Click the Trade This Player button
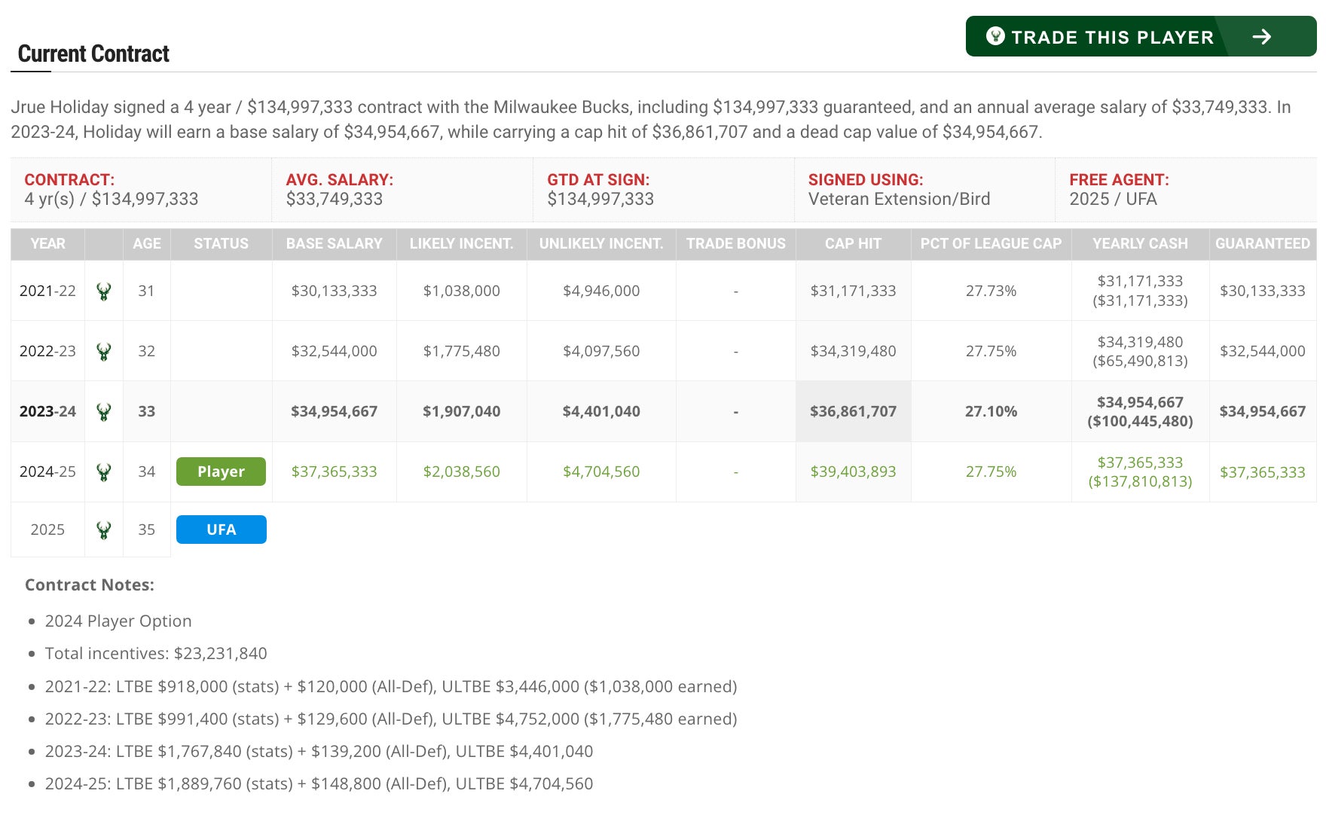Viewport: 1326px width, 818px height. point(1111,37)
